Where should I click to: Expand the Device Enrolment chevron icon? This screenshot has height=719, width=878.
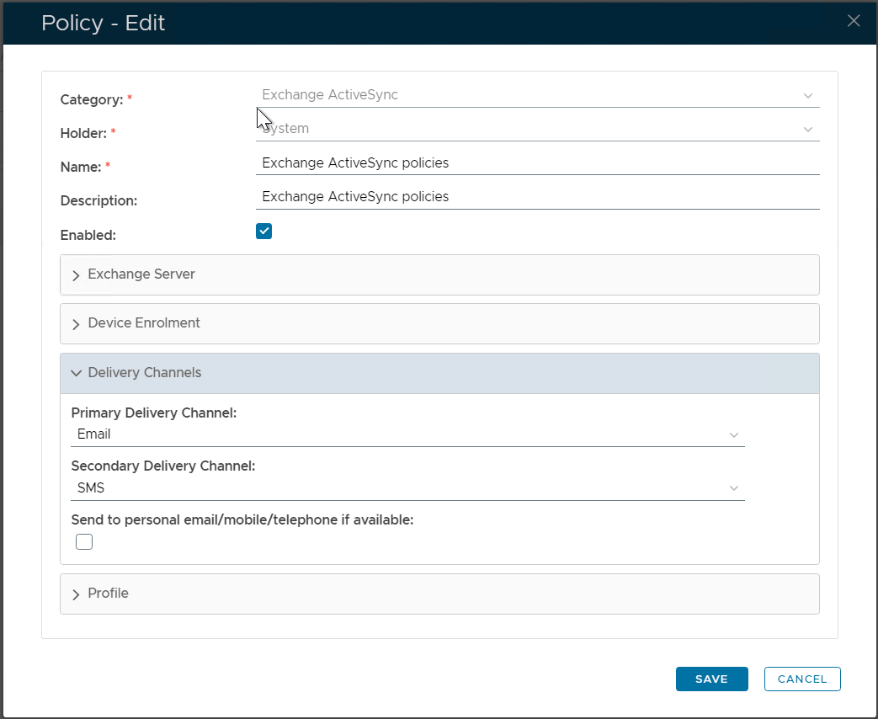(x=76, y=324)
